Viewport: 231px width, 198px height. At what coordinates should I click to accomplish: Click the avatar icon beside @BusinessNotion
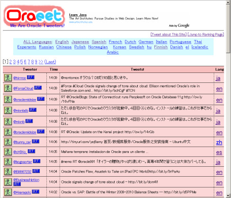coord(8,182)
